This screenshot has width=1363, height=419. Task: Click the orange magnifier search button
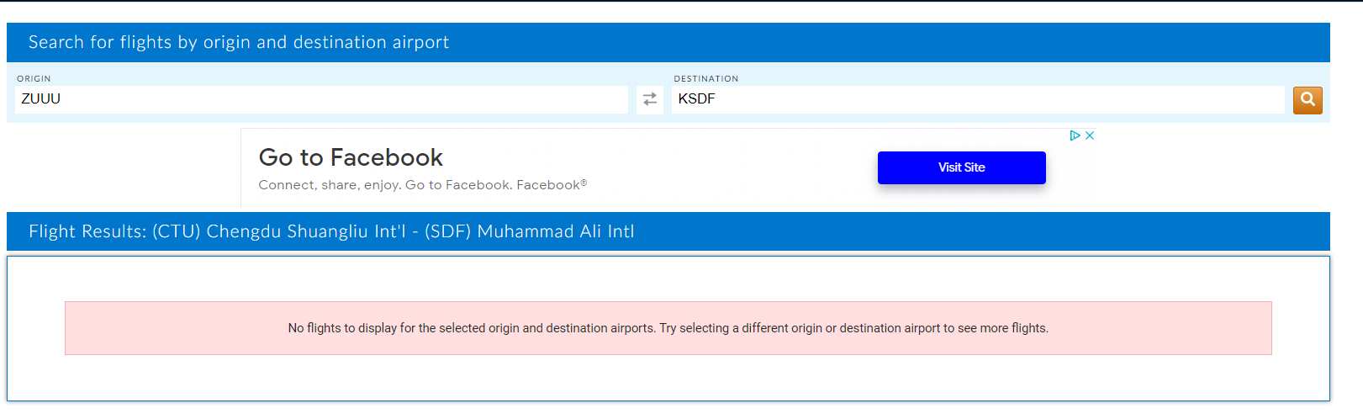click(1308, 99)
